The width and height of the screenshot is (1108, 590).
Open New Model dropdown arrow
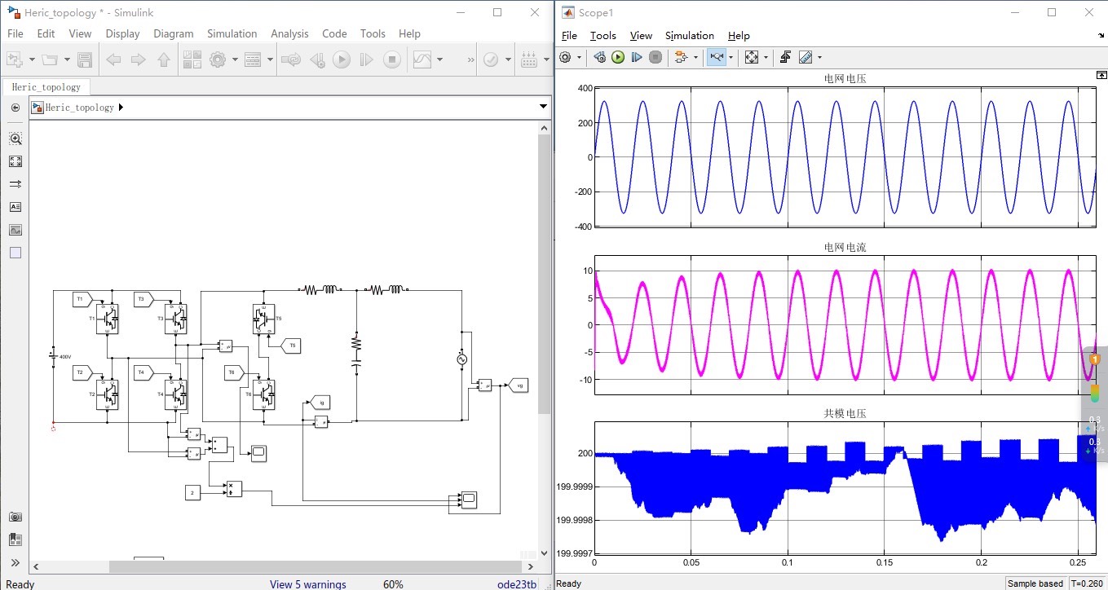pyautogui.click(x=32, y=59)
